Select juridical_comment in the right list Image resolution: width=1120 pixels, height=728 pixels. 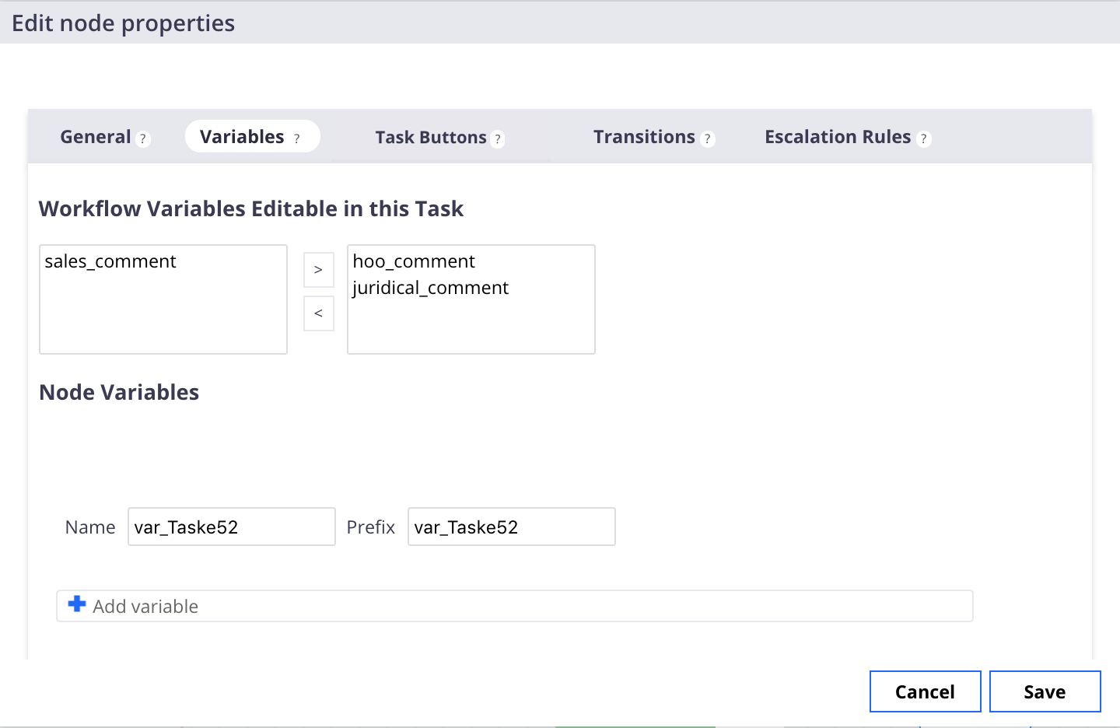[430, 288]
